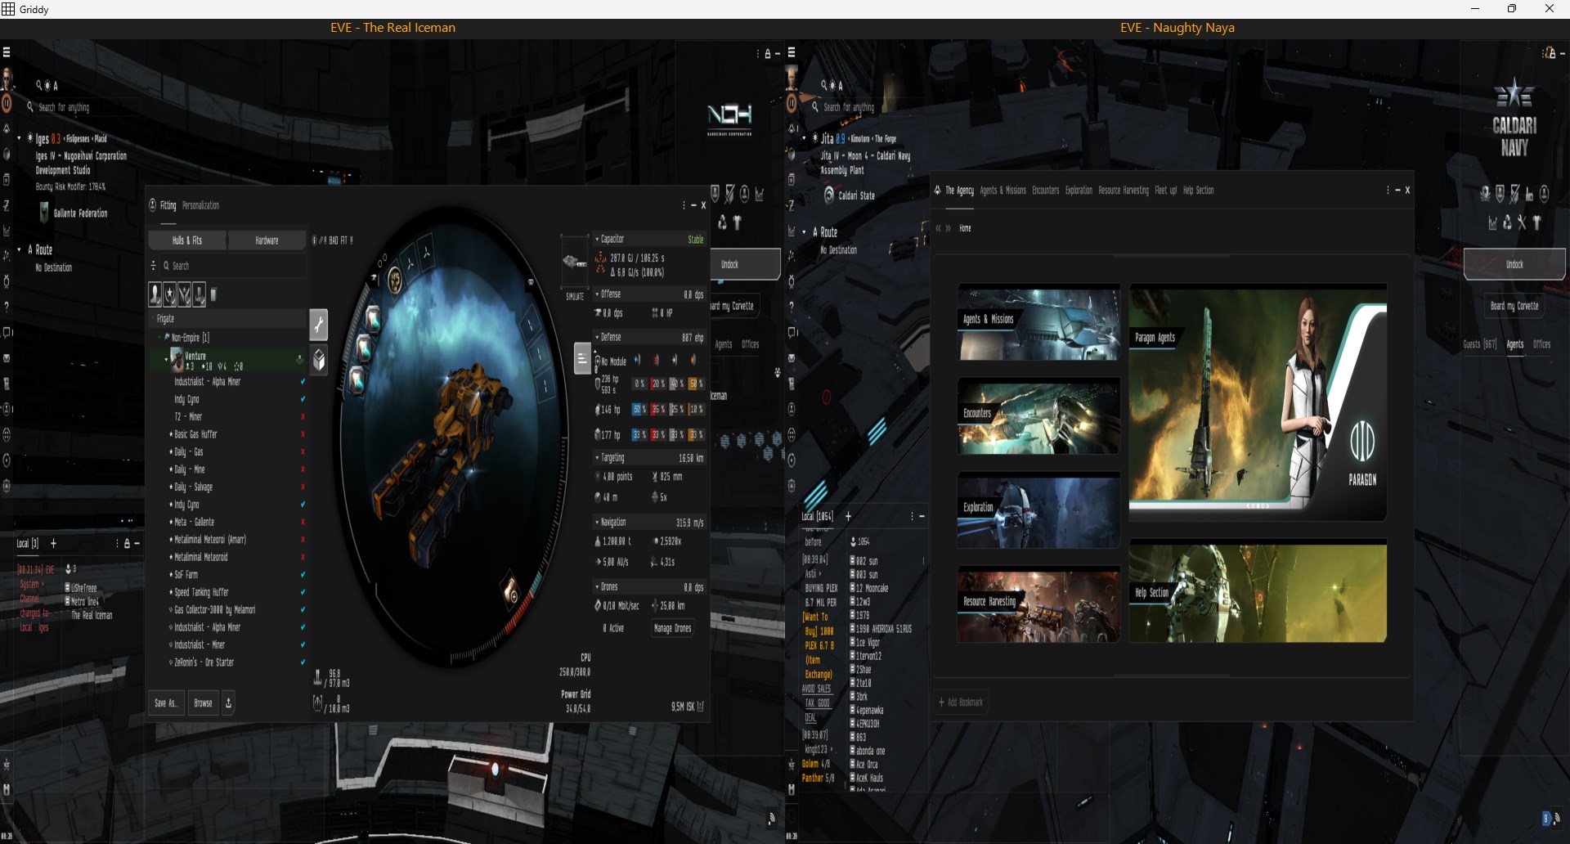The width and height of the screenshot is (1570, 844).
Task: Toggle the lock icon on The Real Iceman local chat
Action: (127, 544)
